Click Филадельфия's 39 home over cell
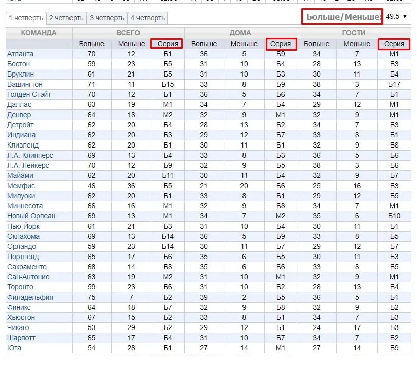The width and height of the screenshot is (417, 366). (x=204, y=297)
